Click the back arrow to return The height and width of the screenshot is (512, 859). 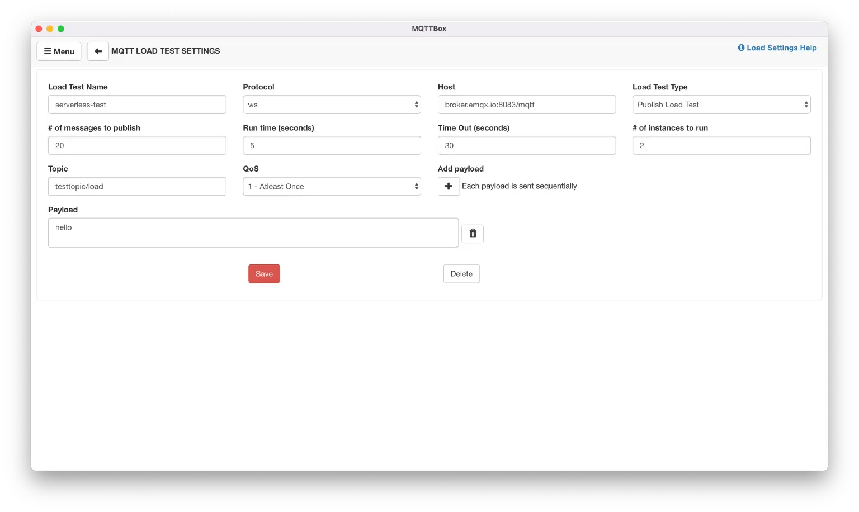[x=98, y=51]
